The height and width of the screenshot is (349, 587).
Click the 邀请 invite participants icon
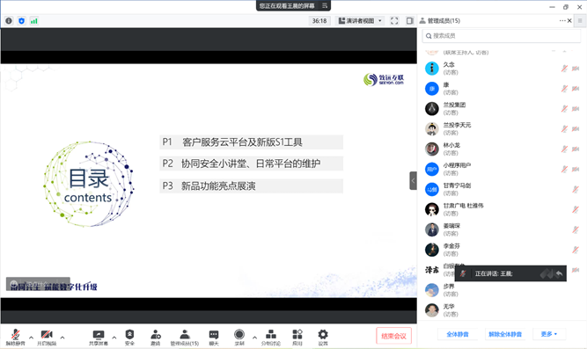pos(156,337)
